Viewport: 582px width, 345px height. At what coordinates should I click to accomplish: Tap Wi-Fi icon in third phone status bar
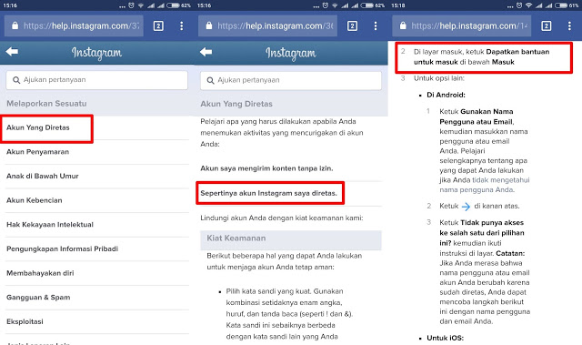529,5
